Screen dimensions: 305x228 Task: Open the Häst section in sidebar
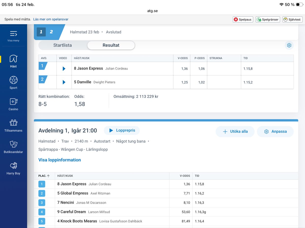(13, 61)
